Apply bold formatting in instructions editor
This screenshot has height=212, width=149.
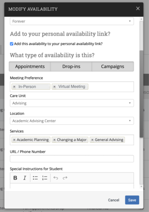[x=15, y=178]
